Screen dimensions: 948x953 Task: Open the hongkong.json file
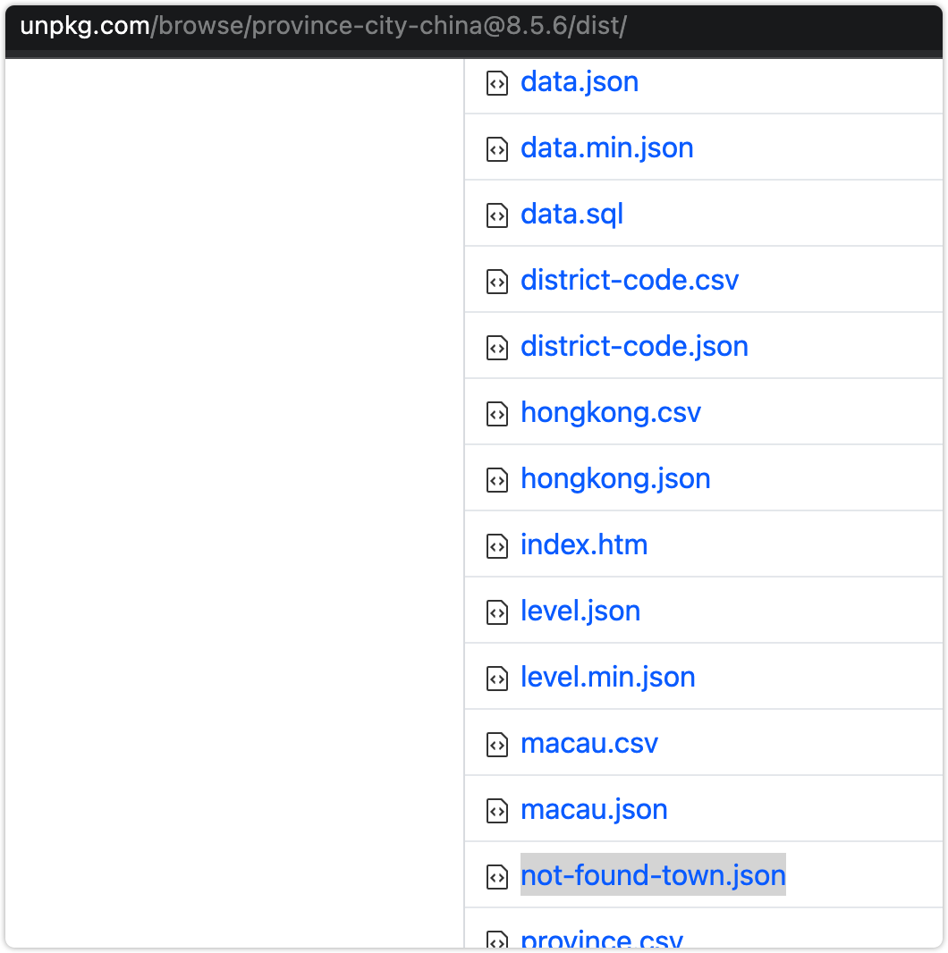click(615, 478)
